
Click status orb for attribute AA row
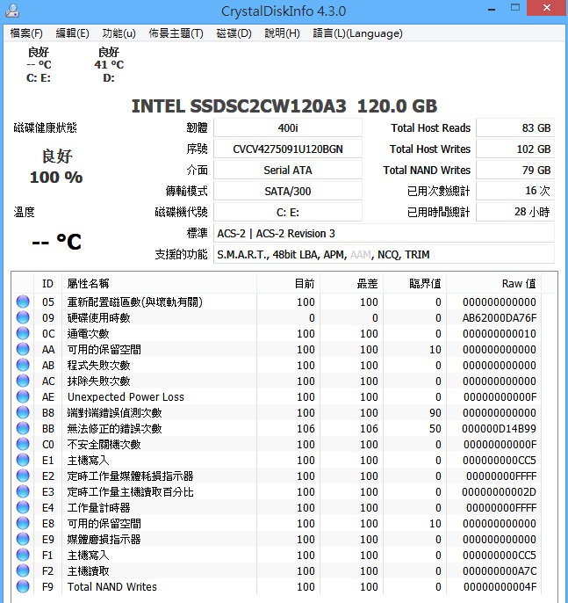(x=23, y=349)
